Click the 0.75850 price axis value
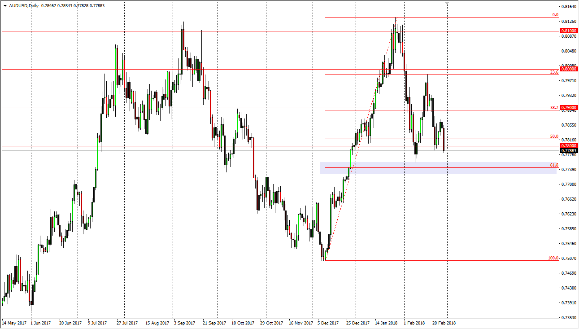The width and height of the screenshot is (579, 329). click(x=569, y=229)
